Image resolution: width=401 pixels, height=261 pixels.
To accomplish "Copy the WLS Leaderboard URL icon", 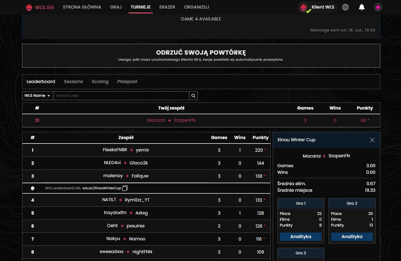I will (x=125, y=188).
